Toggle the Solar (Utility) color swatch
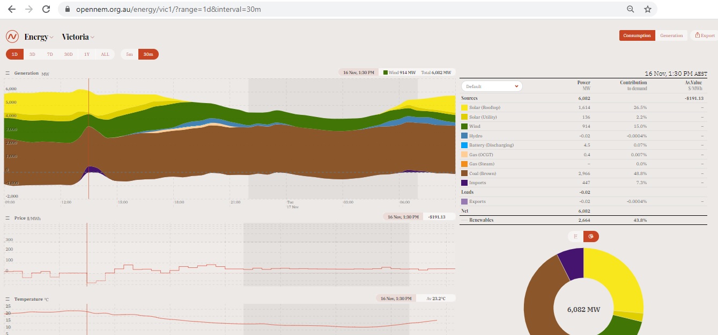Viewport: 718px width, 335px height. (464, 117)
